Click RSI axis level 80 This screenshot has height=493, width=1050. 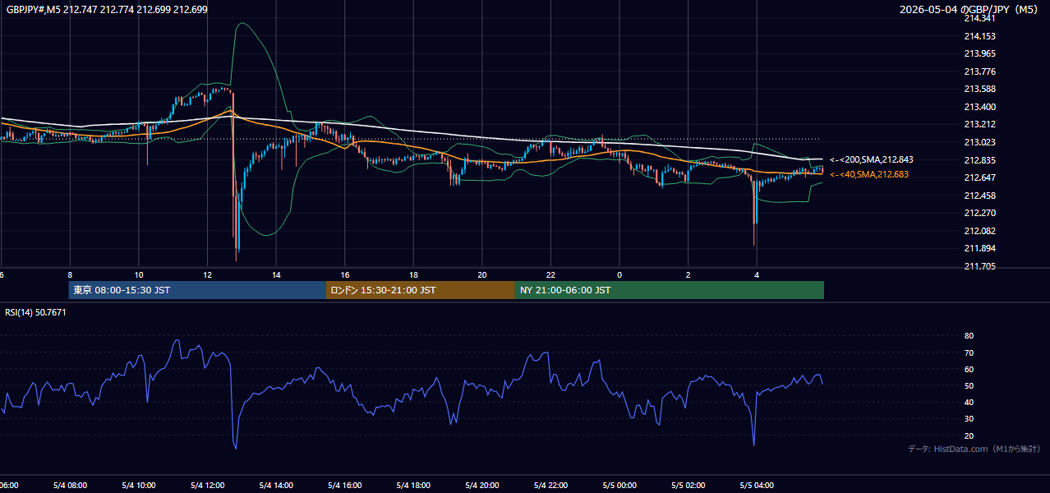[969, 336]
